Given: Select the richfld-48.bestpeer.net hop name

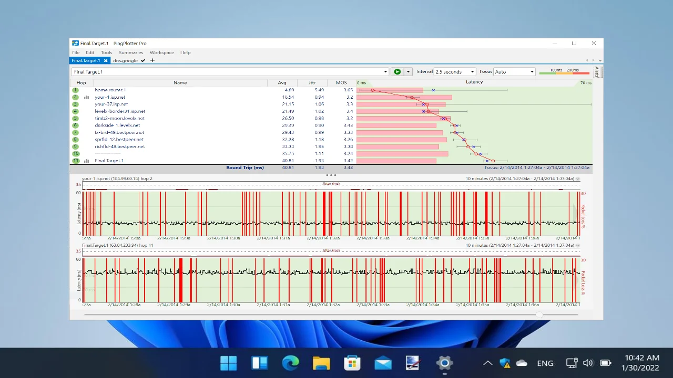Looking at the screenshot, I should 119,146.
